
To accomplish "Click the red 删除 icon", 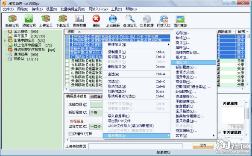I will pyautogui.click(x=96, y=21).
